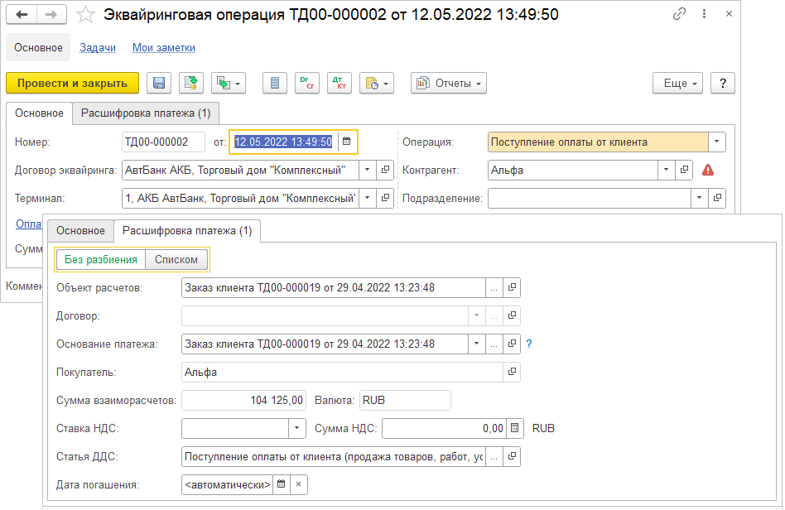Click the Post document icon in toolbar

pos(190,83)
